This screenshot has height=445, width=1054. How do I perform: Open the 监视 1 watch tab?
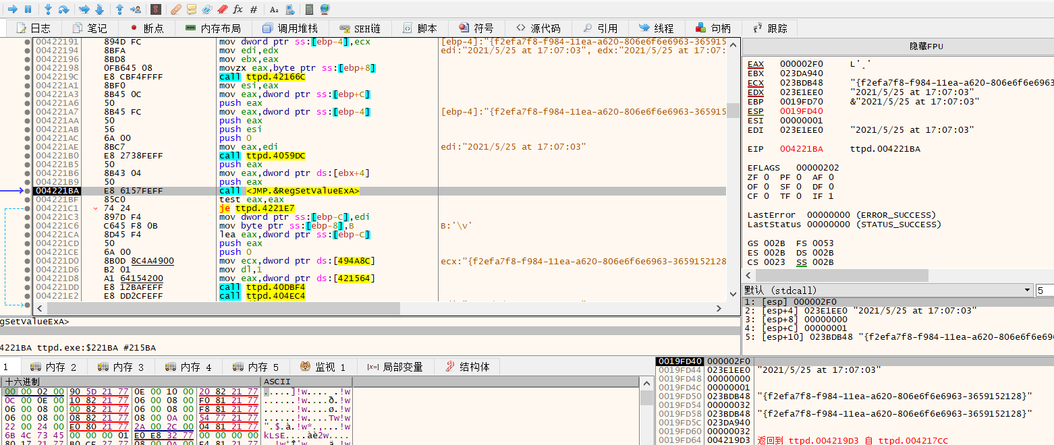tap(324, 367)
